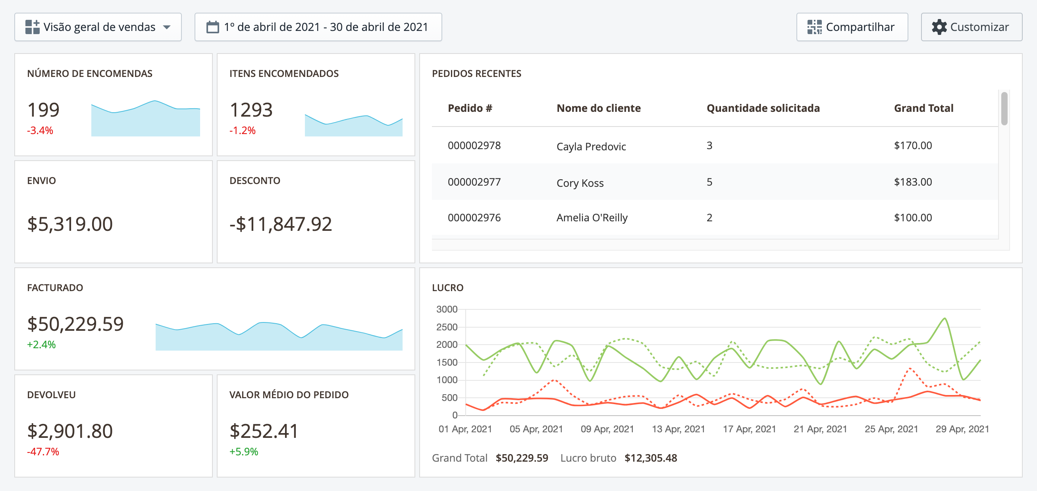This screenshot has height=491, width=1037.
Task: Click the 01 Apr, 2021 label on Lucro chart
Action: 465,429
